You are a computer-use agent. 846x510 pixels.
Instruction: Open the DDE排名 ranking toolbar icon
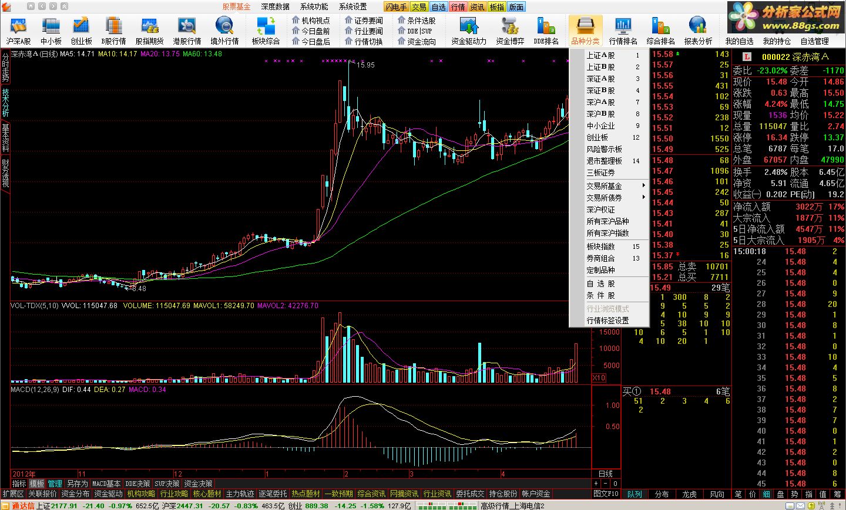coord(546,31)
